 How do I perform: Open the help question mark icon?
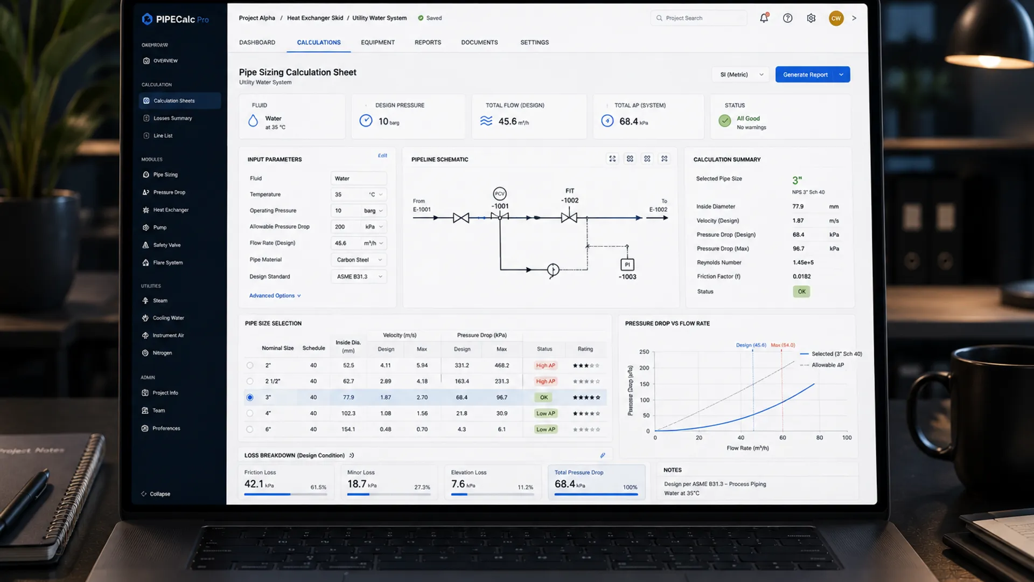(x=787, y=18)
